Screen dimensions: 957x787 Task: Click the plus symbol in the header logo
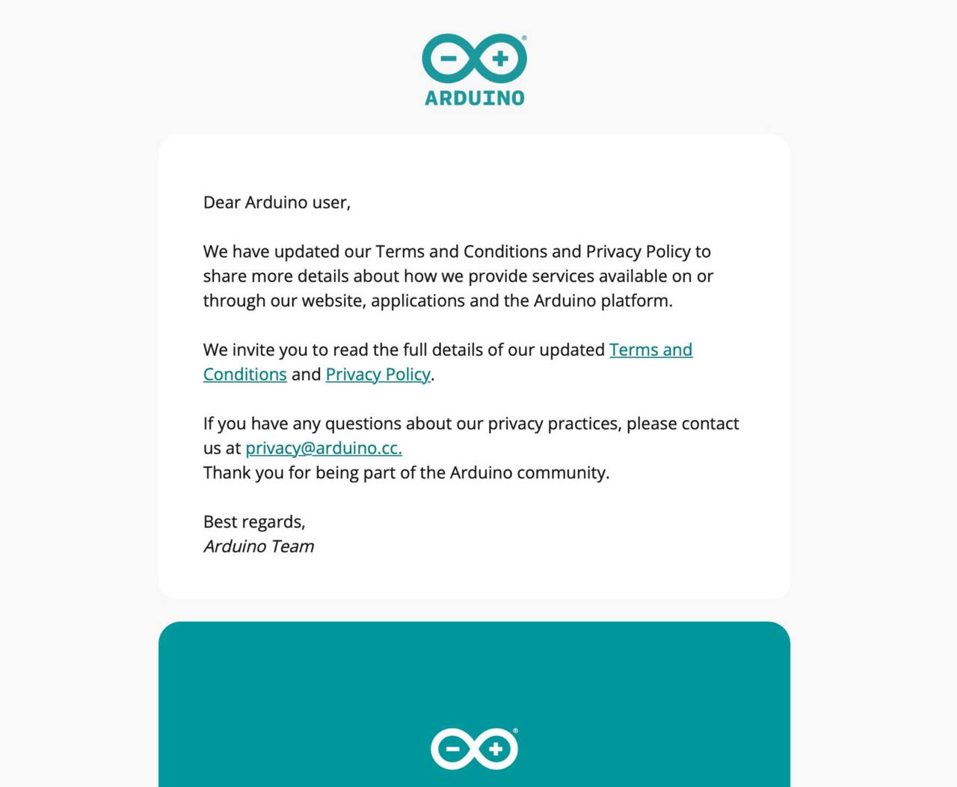(500, 58)
